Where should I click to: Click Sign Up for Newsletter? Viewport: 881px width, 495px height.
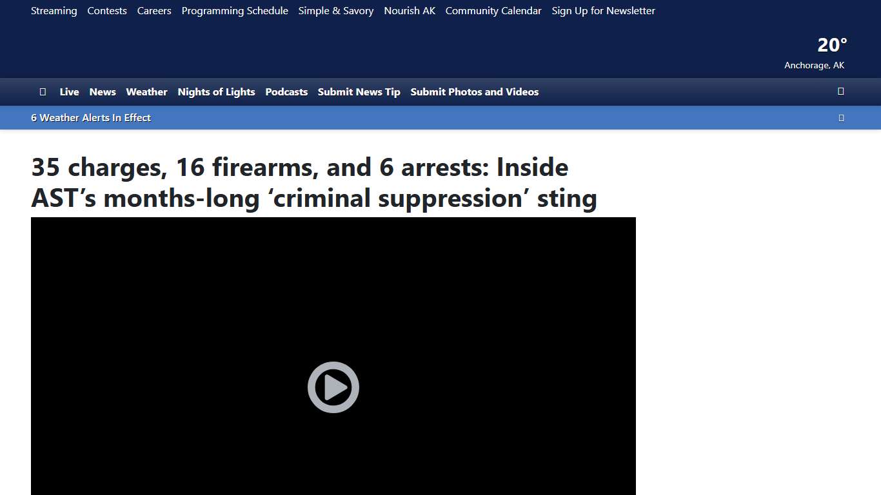coord(603,10)
